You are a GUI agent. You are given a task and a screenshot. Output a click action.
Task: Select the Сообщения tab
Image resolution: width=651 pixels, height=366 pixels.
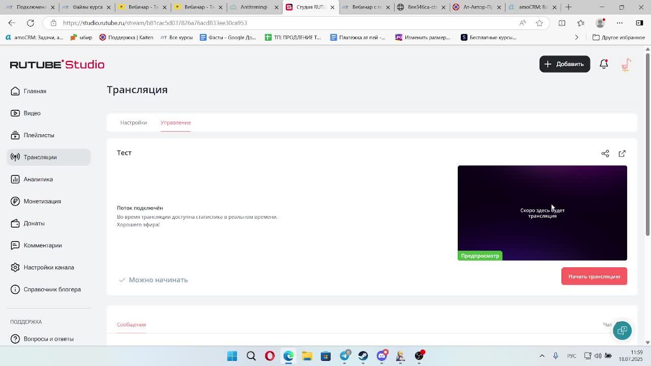click(x=131, y=324)
